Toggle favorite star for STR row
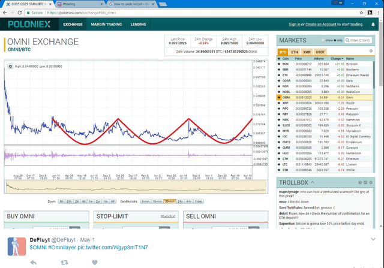This screenshot has height=268, width=384. 279,170
